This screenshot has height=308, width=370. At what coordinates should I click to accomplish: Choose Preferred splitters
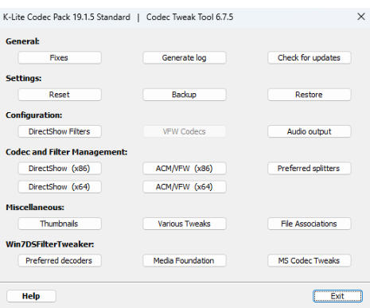pos(310,168)
